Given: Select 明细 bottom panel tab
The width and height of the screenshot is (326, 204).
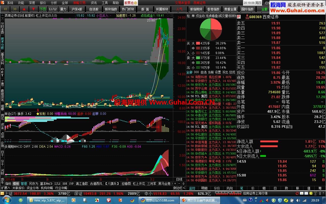Looking at the screenshot, I should [x=205, y=188].
